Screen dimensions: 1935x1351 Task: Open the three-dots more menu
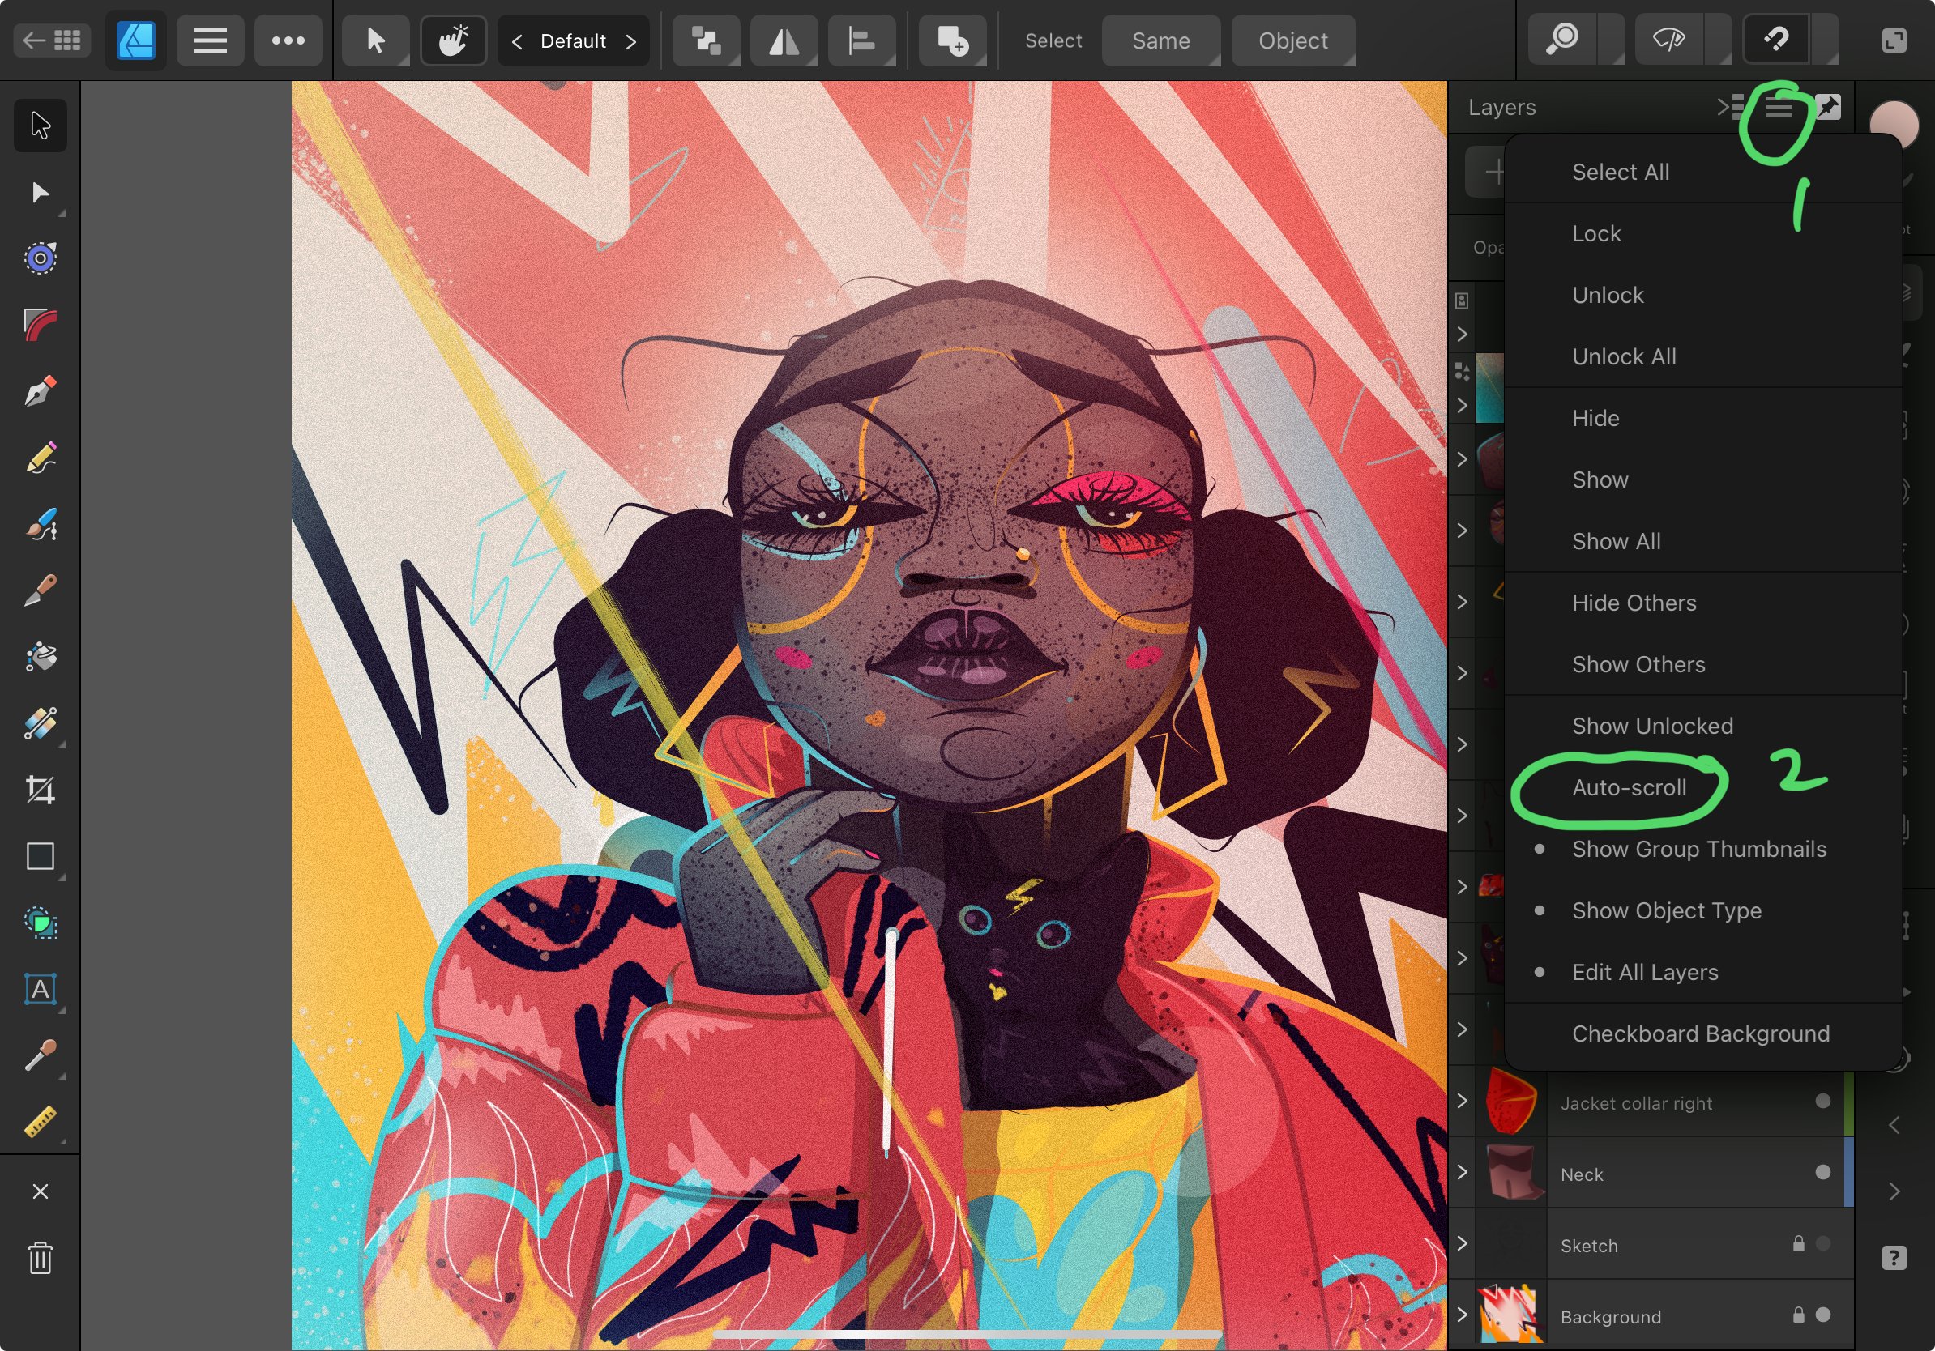coord(288,40)
